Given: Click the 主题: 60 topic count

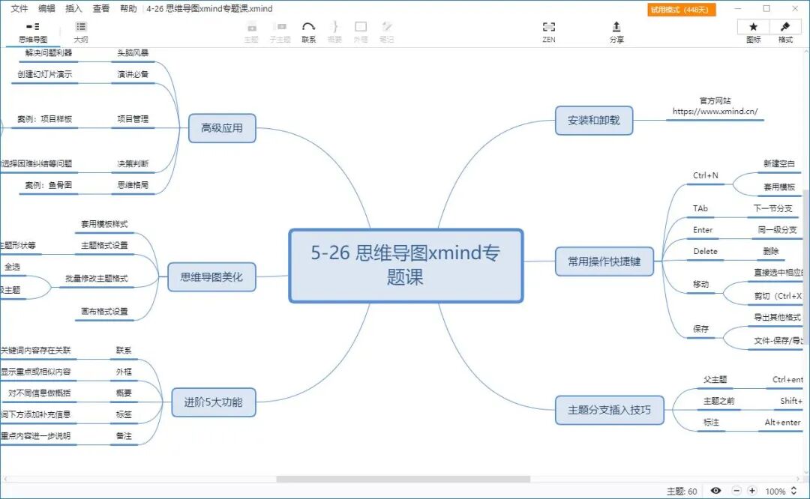Looking at the screenshot, I should 681,492.
